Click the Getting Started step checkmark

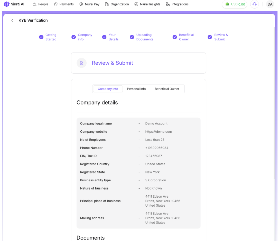click(x=41, y=37)
